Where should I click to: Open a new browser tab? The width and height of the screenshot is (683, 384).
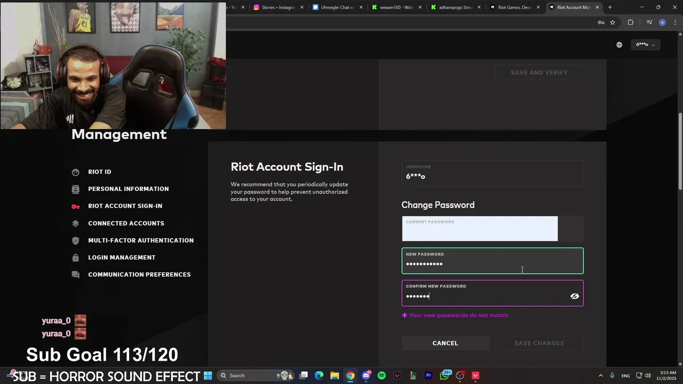tap(610, 7)
